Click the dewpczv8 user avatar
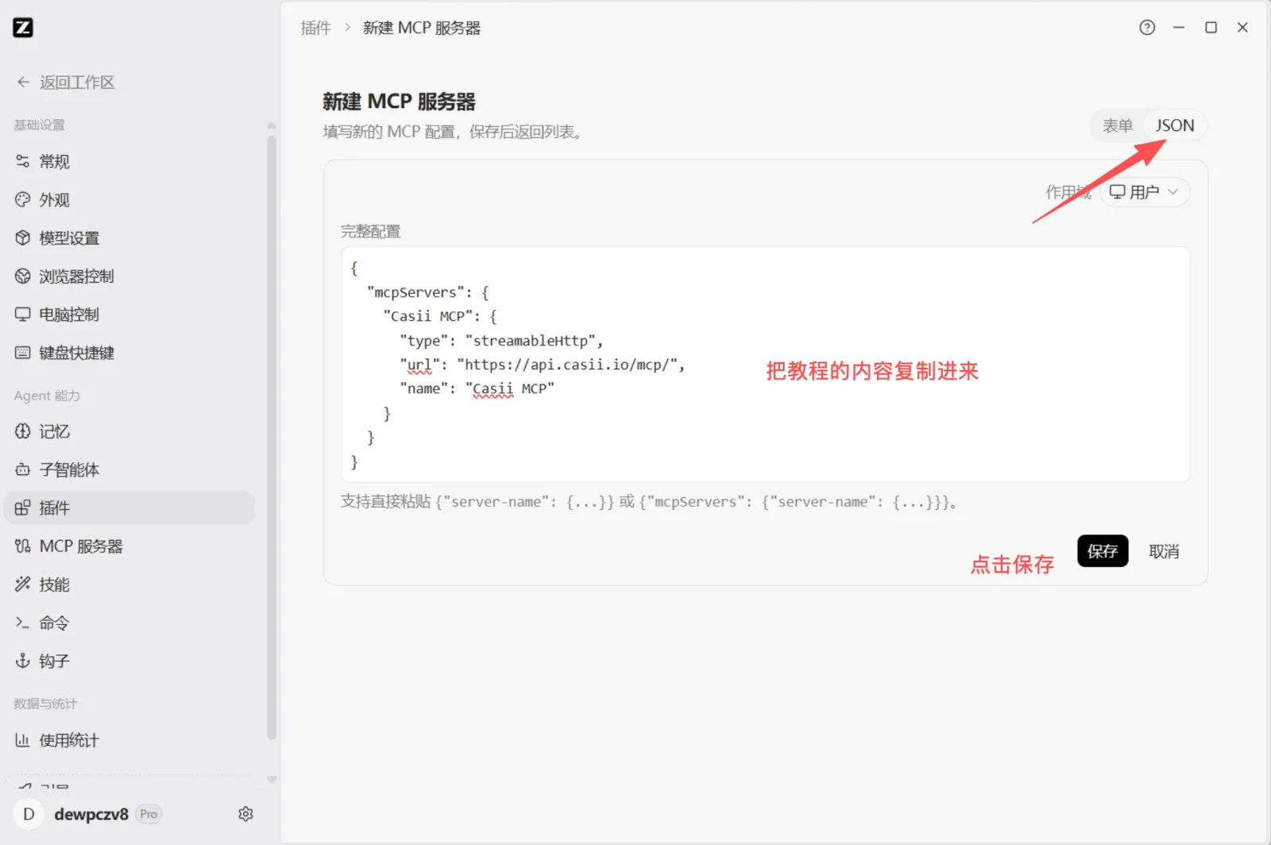 [x=29, y=814]
